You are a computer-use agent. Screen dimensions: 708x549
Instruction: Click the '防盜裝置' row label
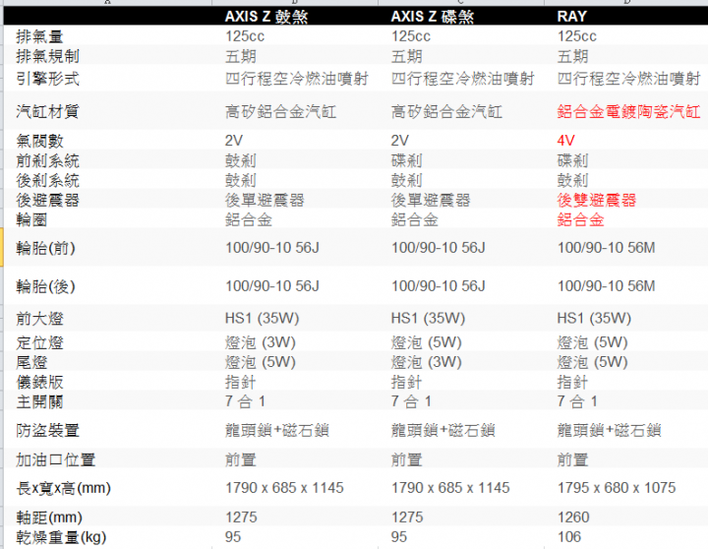pyautogui.click(x=47, y=430)
